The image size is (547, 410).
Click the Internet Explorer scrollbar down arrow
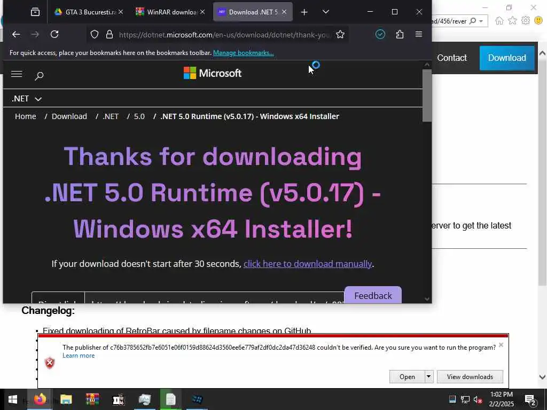[543, 377]
